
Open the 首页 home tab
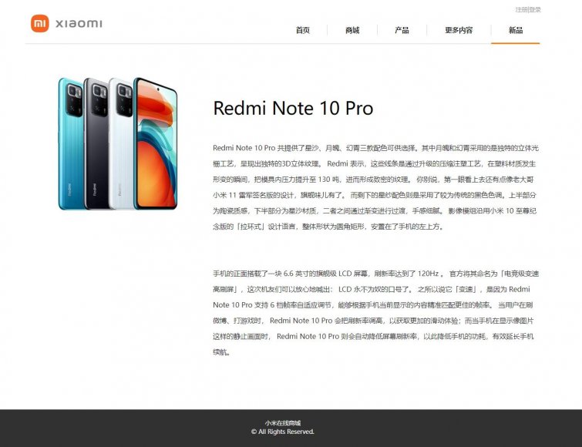(303, 30)
